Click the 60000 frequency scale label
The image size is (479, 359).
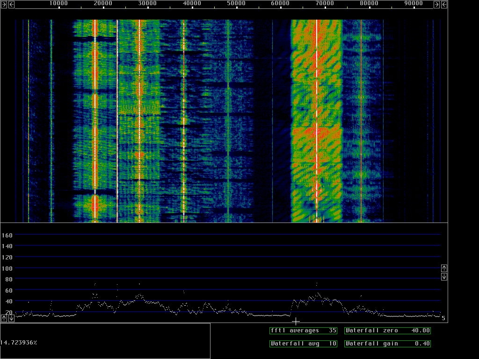(x=281, y=3)
